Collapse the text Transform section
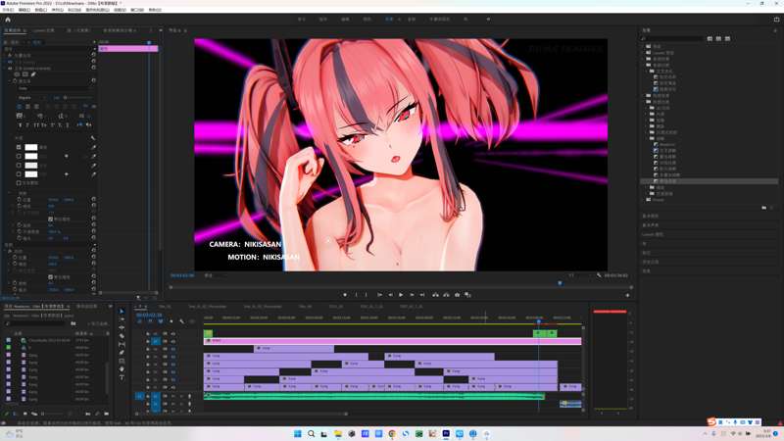This screenshot has width=784, height=441. coord(9,193)
